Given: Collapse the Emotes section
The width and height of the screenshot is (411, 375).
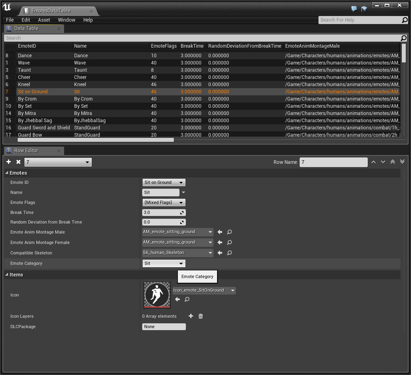Looking at the screenshot, I should click(x=7, y=173).
